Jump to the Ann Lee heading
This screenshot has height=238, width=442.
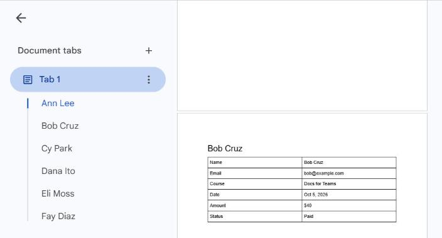click(x=58, y=103)
